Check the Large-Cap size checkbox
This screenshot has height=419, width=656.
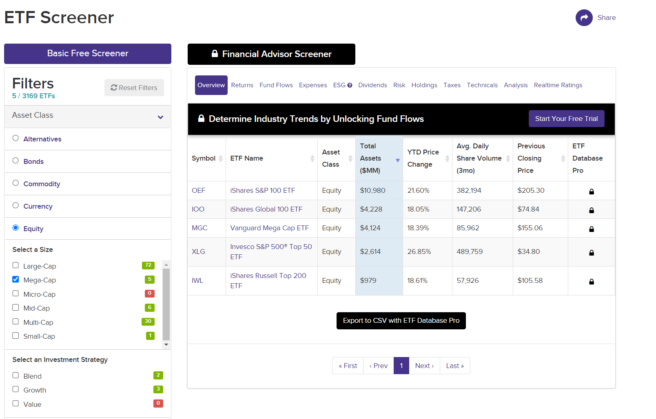coord(16,265)
